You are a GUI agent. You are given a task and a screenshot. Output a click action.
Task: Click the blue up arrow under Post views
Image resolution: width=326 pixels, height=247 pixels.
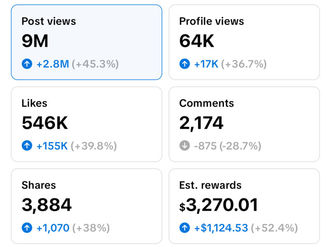[x=27, y=64]
